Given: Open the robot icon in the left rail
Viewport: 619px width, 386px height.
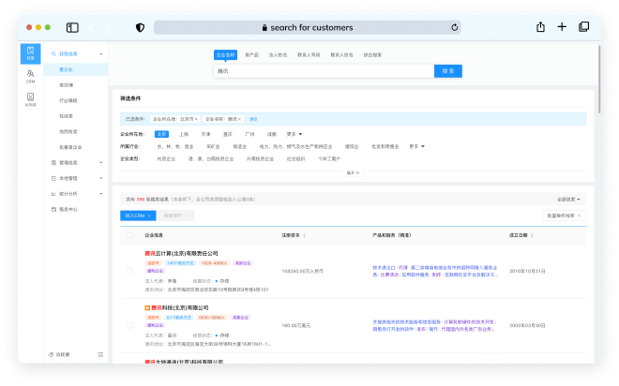Looking at the screenshot, I should pos(30,99).
